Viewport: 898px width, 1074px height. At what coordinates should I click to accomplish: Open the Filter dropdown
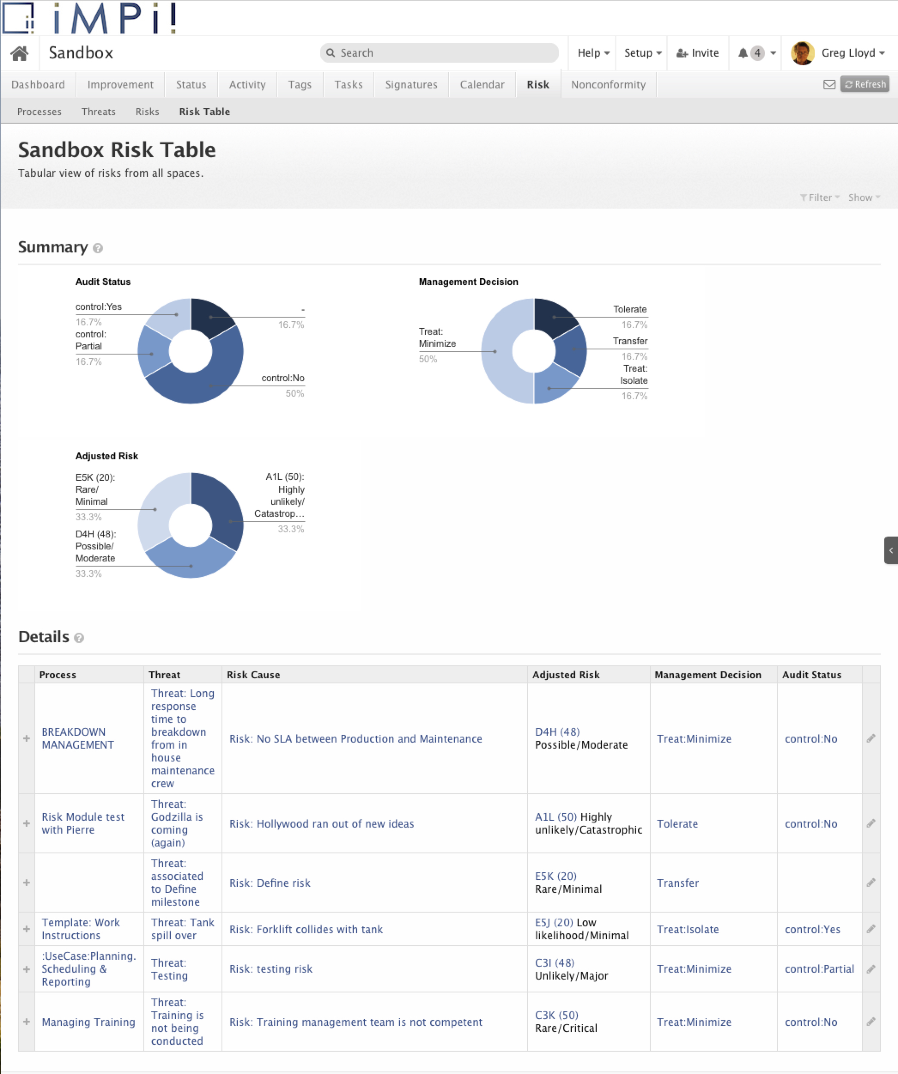(x=820, y=197)
